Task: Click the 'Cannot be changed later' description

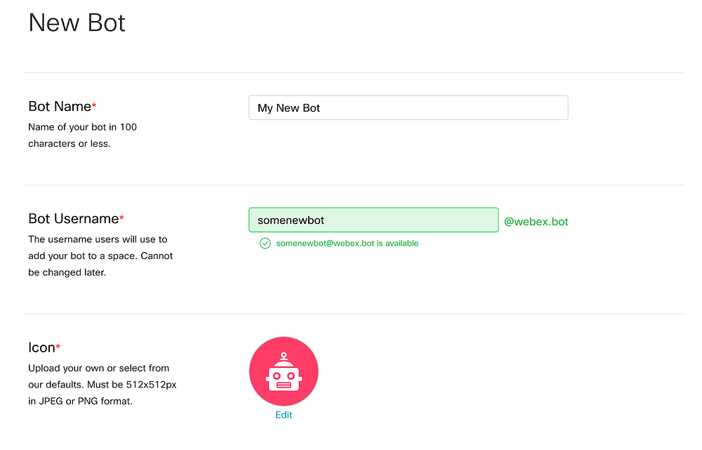Action: tap(100, 264)
